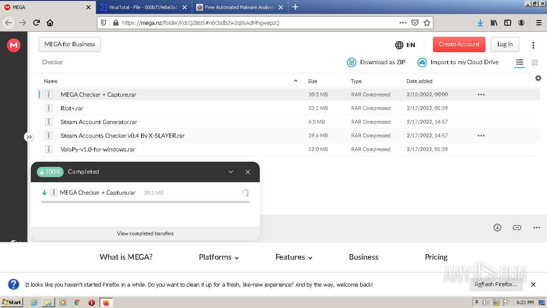The image size is (547, 308).
Task: Open Firefox library icon
Action: 494,23
